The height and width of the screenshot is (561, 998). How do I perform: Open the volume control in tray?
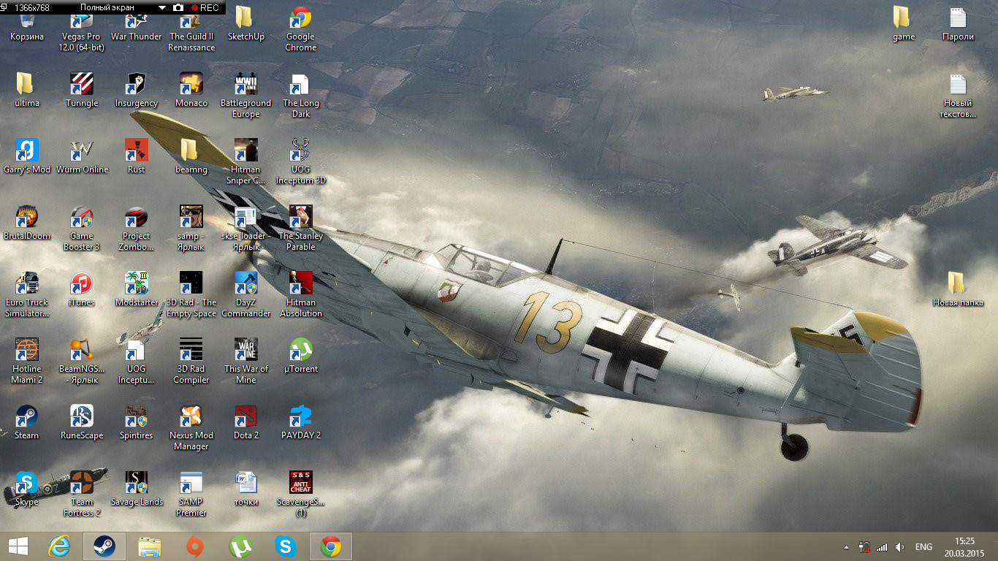click(900, 546)
